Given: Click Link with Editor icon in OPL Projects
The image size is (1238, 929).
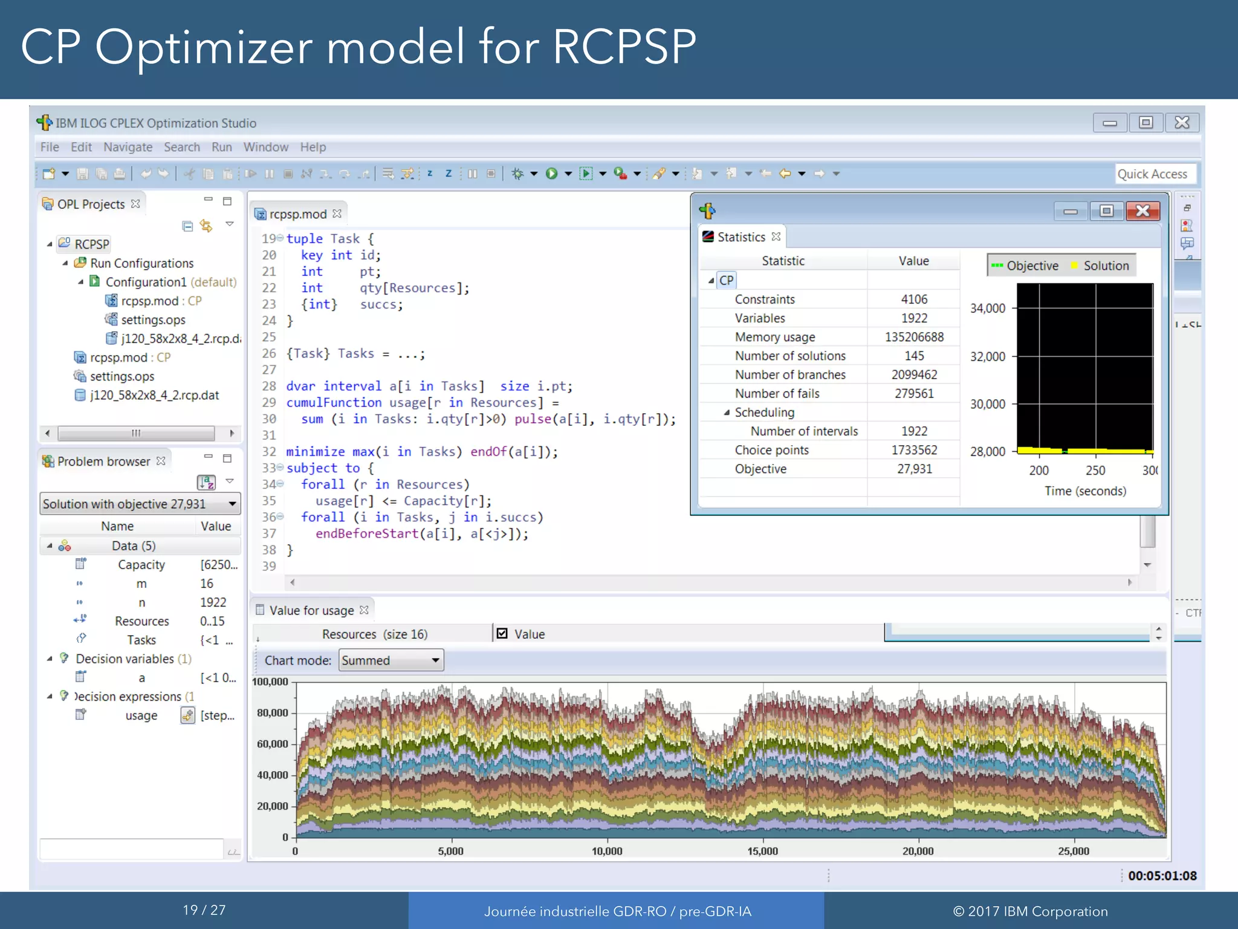Looking at the screenshot, I should [x=206, y=226].
